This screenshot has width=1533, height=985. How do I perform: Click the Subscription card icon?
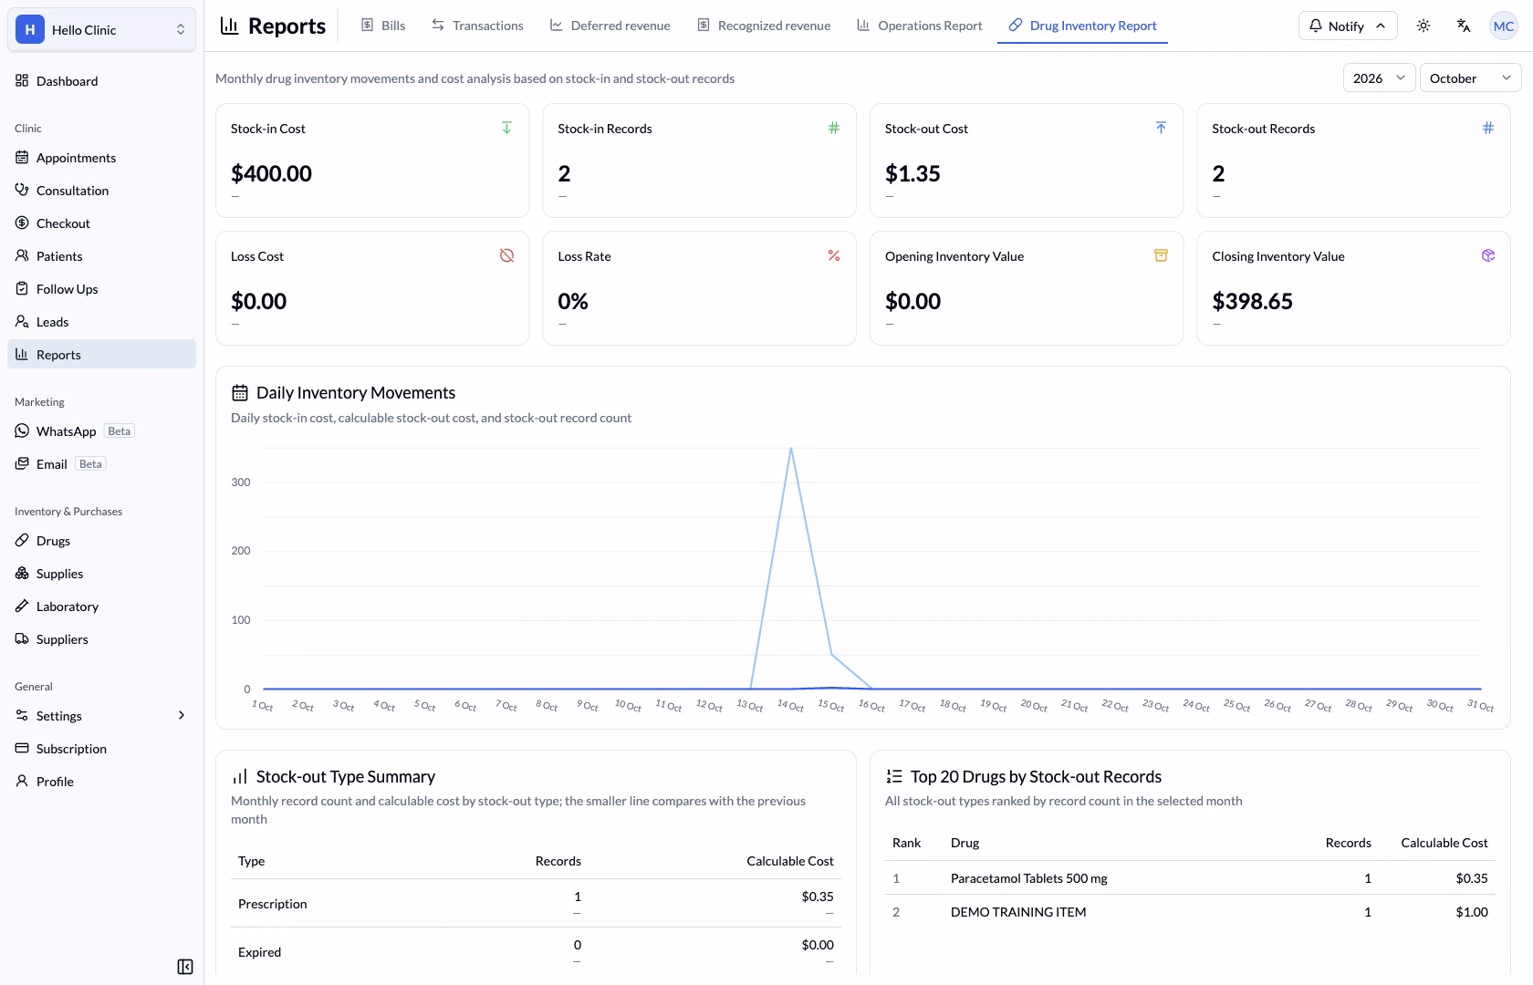22,748
